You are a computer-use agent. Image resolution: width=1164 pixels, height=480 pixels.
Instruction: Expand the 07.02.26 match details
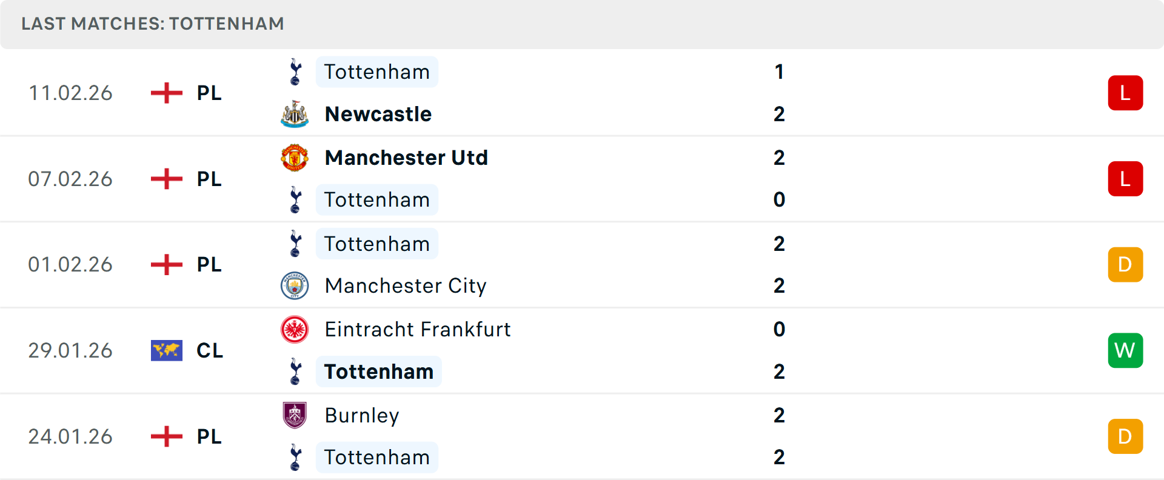click(582, 178)
